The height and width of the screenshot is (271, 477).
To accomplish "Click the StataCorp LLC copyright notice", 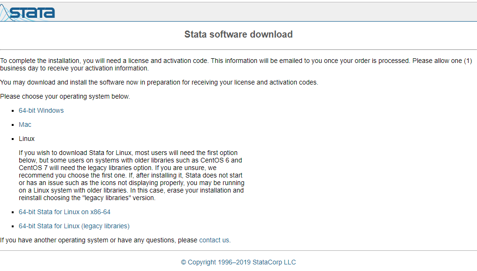I will (x=238, y=262).
